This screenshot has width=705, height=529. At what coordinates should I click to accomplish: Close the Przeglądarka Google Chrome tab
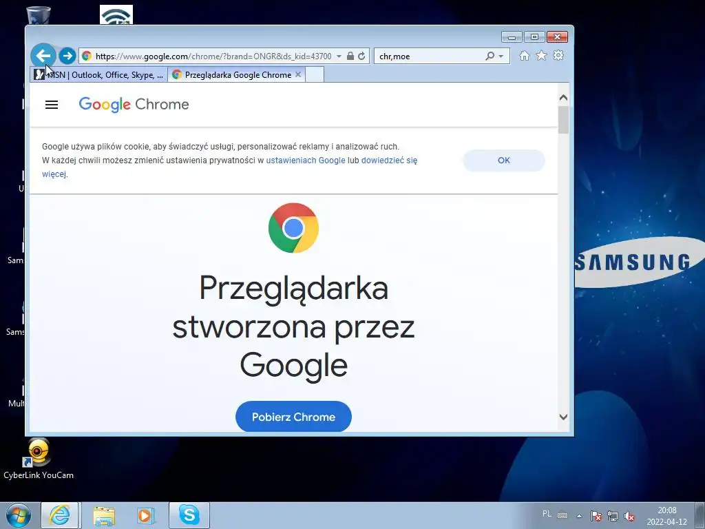298,74
